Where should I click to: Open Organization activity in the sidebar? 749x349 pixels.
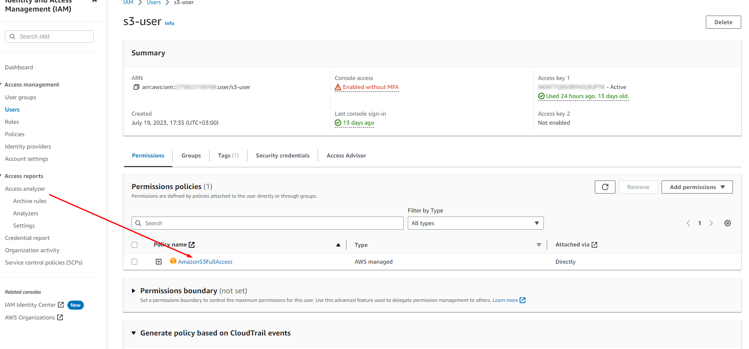pyautogui.click(x=32, y=250)
